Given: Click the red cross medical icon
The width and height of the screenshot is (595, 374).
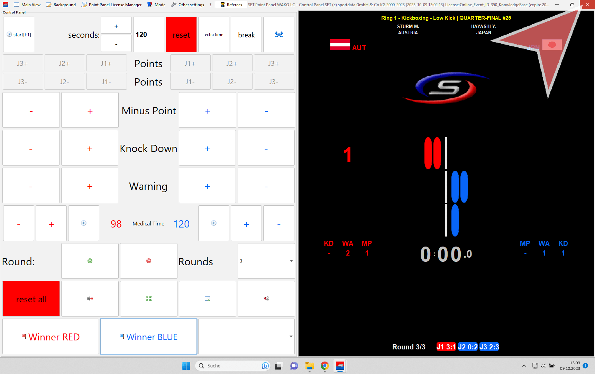Looking at the screenshot, I should [266, 299].
